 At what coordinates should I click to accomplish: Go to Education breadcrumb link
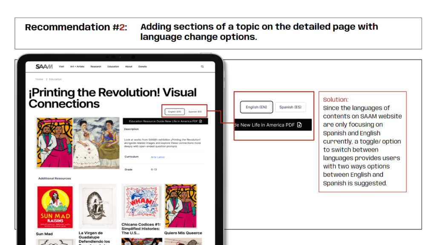coord(55,79)
